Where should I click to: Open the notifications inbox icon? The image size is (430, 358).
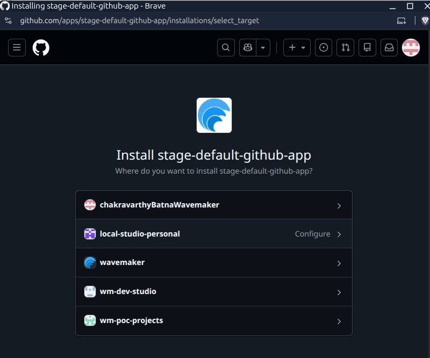389,47
